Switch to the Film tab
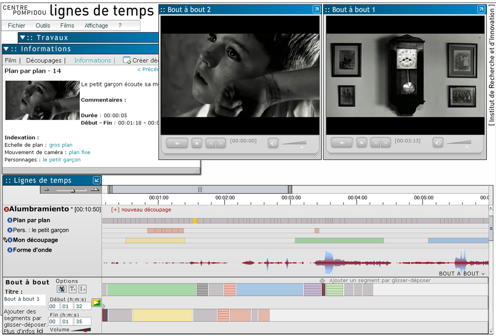This screenshot has height=336, width=496. point(10,60)
